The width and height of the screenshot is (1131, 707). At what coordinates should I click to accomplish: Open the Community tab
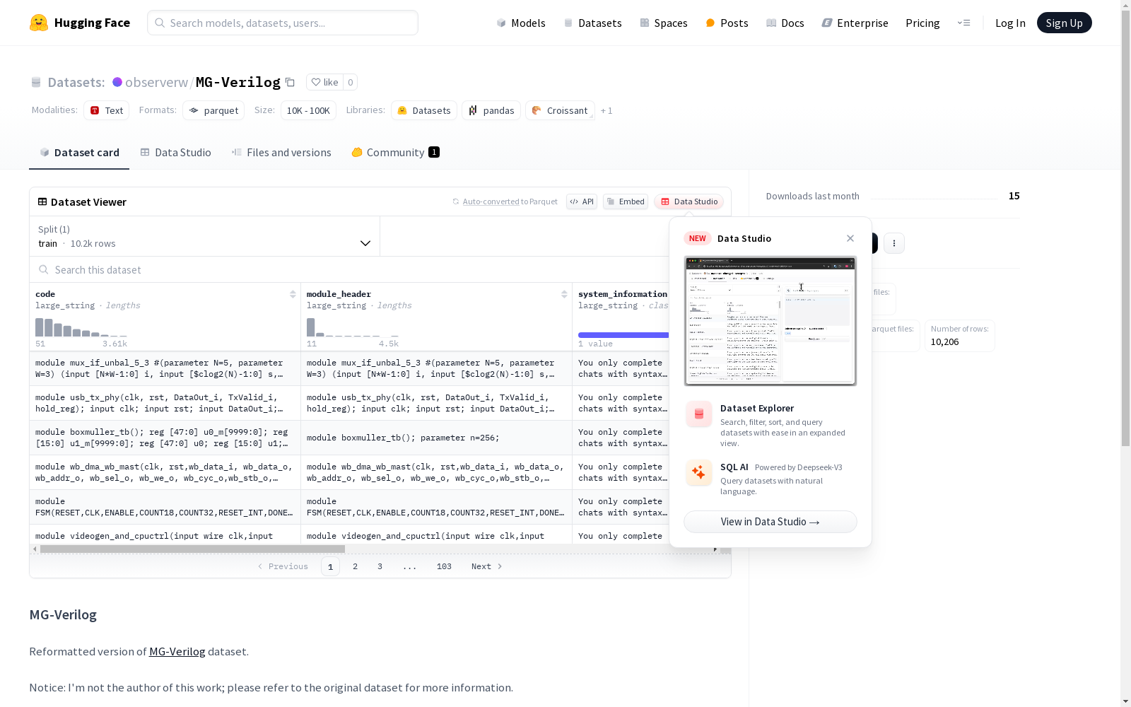[396, 152]
